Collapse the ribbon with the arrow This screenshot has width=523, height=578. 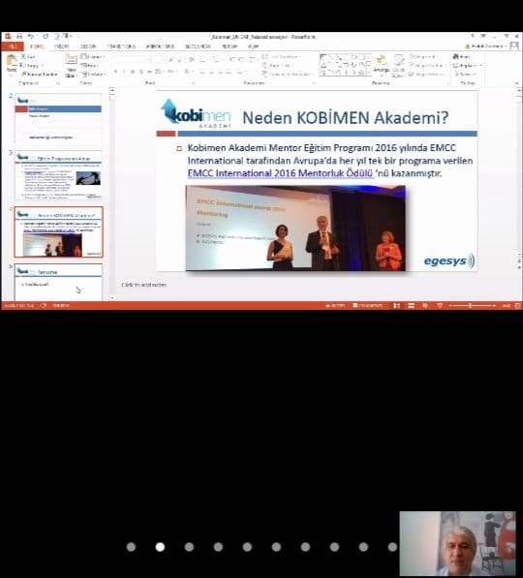pyautogui.click(x=516, y=83)
